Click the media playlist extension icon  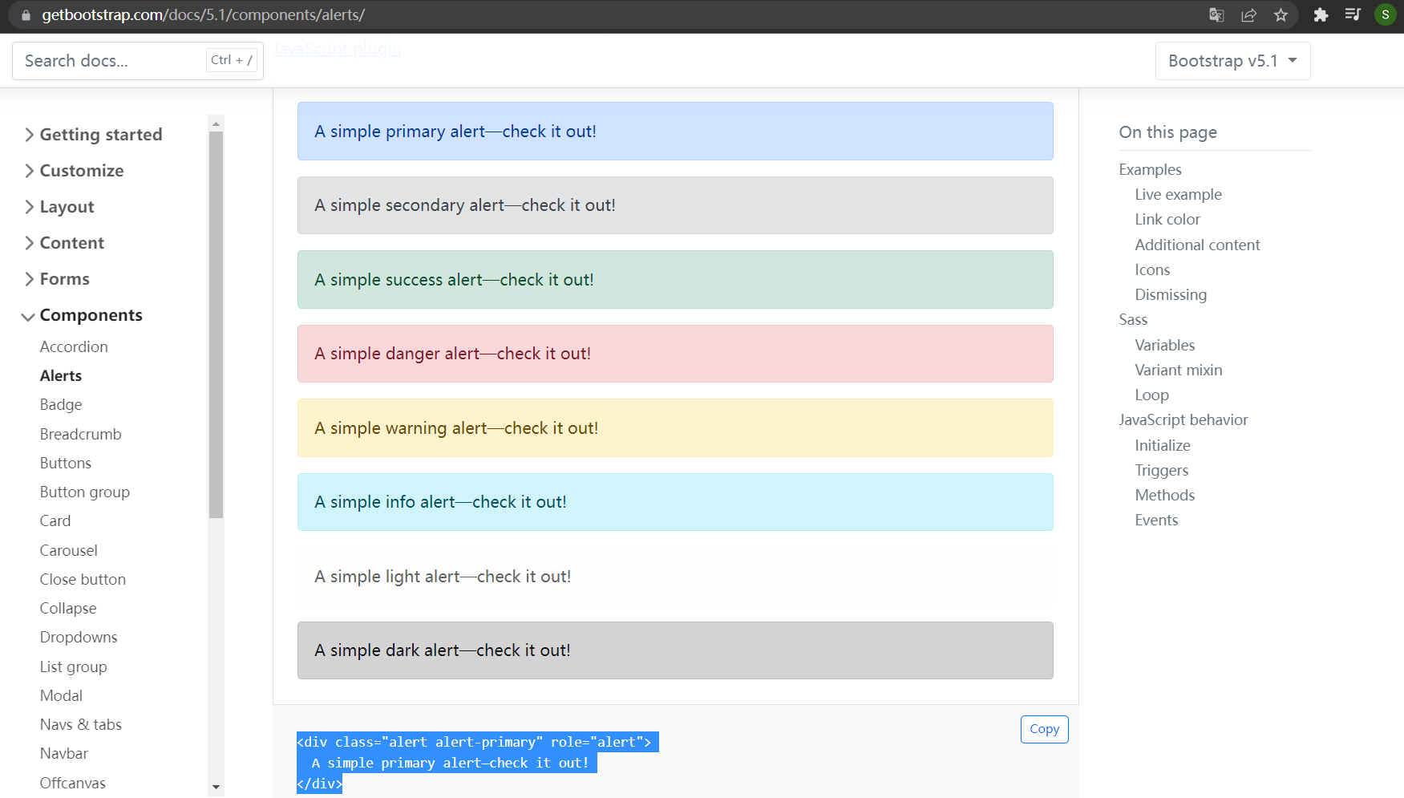pyautogui.click(x=1353, y=15)
